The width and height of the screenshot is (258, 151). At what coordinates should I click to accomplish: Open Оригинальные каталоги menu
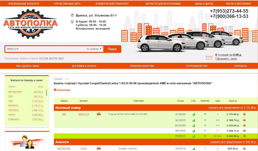tap(23, 3)
